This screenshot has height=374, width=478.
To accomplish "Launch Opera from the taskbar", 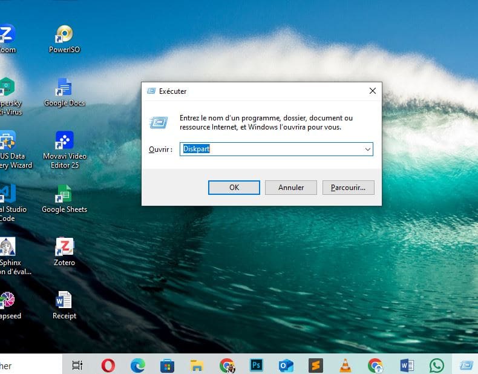I will pos(108,365).
